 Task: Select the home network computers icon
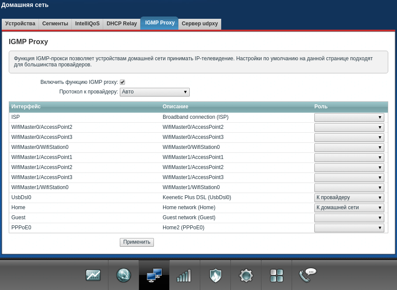[x=154, y=275]
